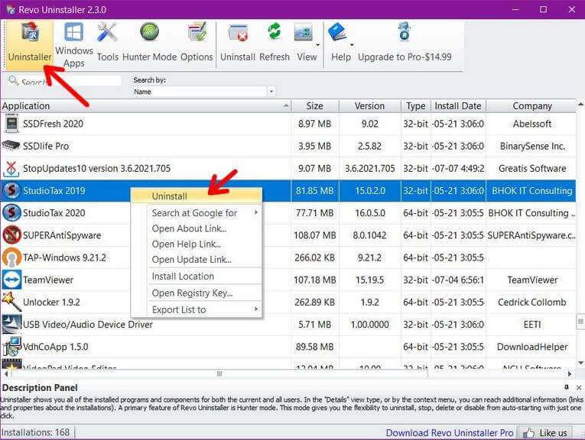The image size is (585, 440).
Task: Click the SUPERAntiSpyware app icon
Action: [x=11, y=235]
